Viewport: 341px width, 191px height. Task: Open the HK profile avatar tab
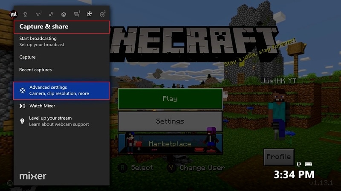click(x=14, y=14)
